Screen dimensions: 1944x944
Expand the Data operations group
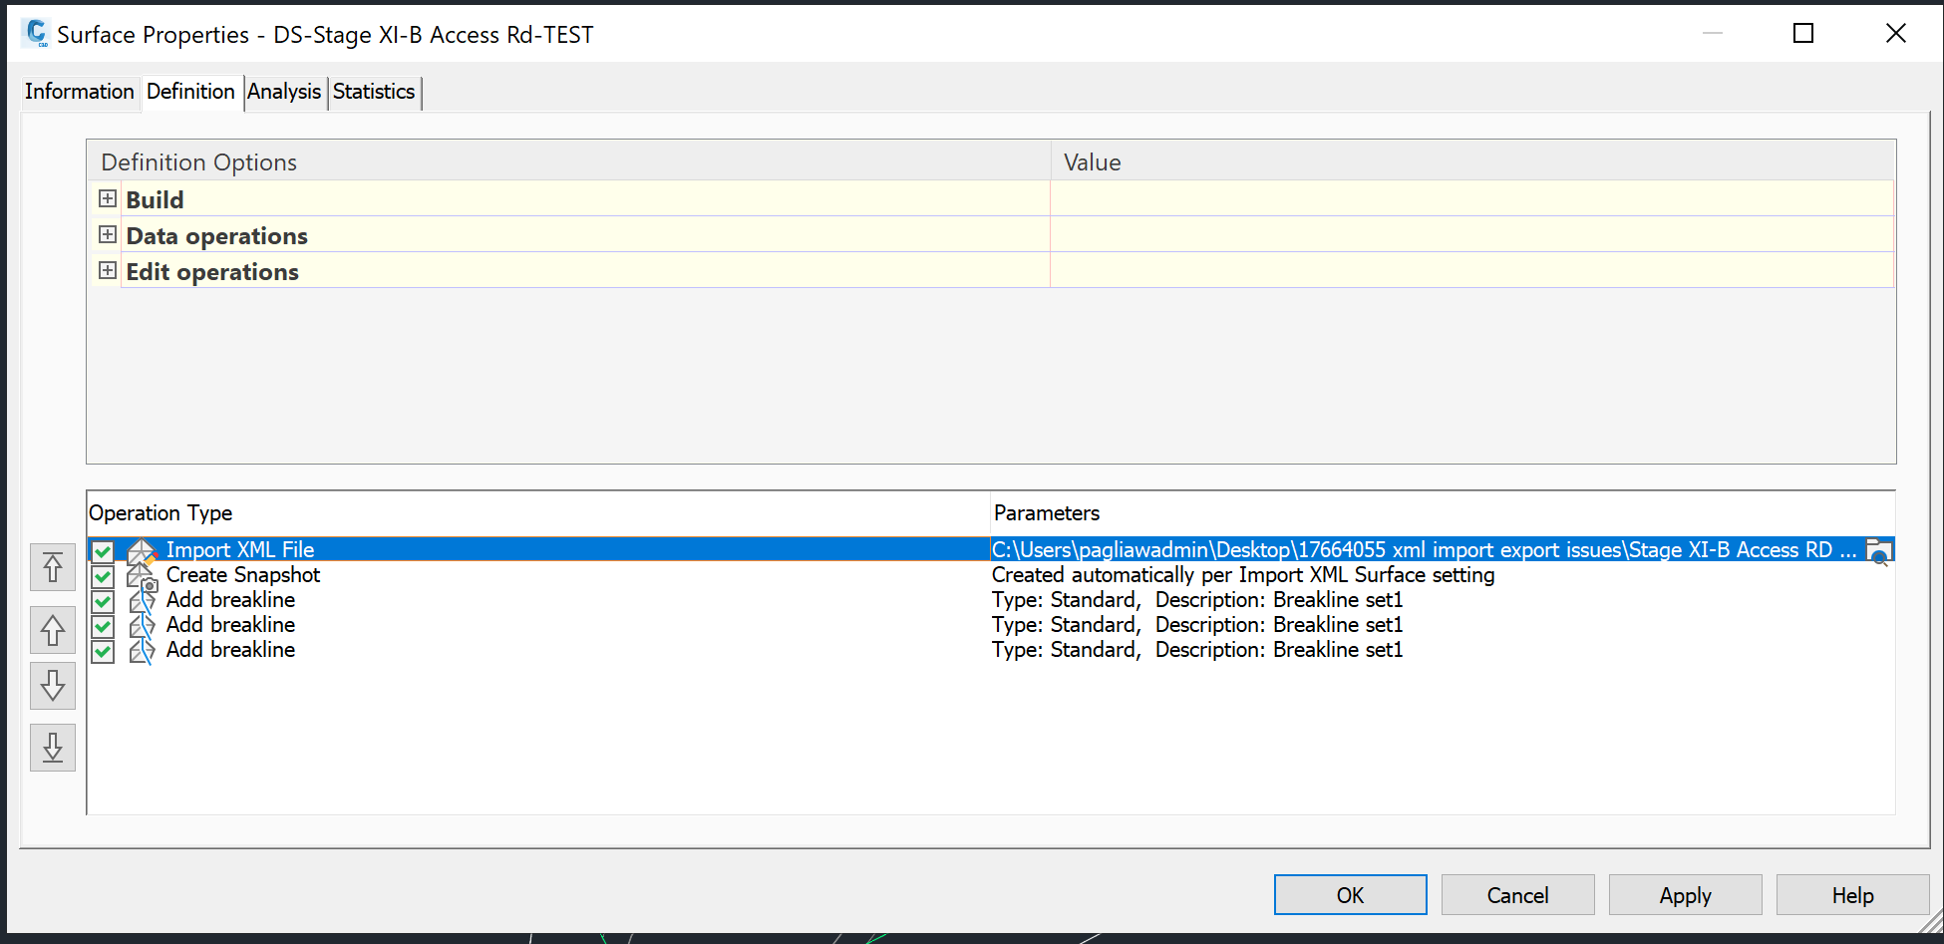click(x=108, y=234)
